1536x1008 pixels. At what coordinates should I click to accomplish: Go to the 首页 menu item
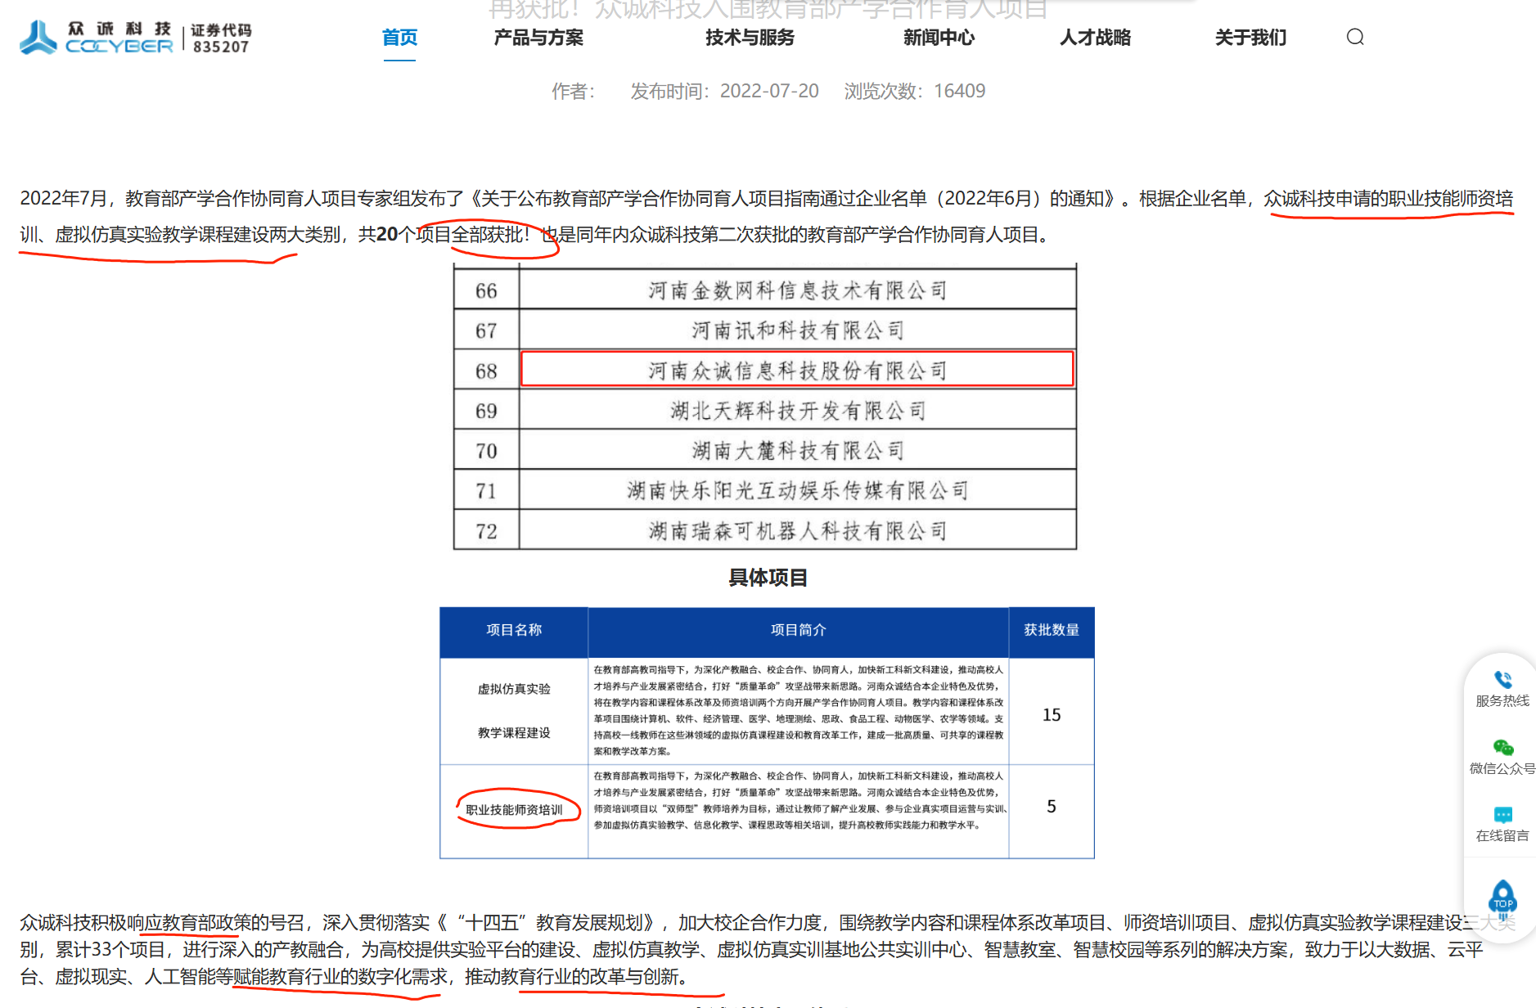click(x=399, y=38)
